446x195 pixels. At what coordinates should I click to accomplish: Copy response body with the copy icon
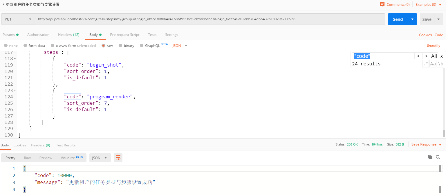430,157
